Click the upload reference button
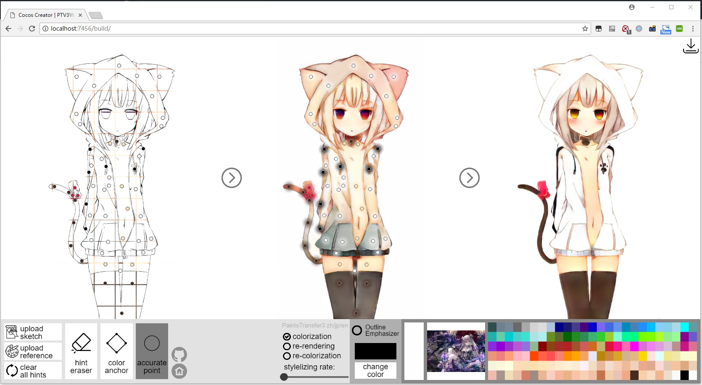 click(33, 351)
